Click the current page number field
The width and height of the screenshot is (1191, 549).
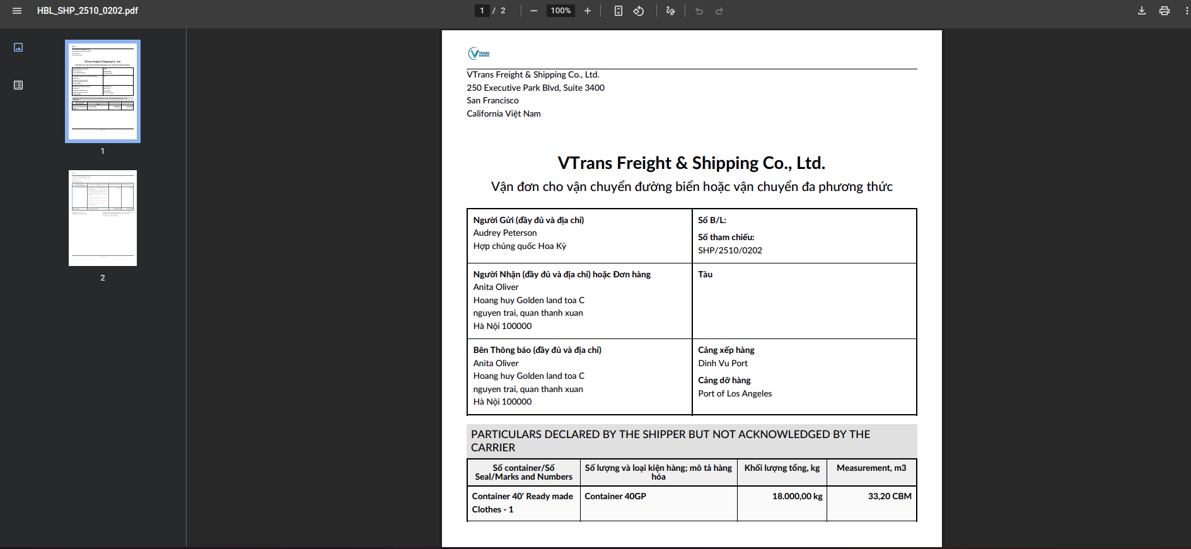[482, 11]
